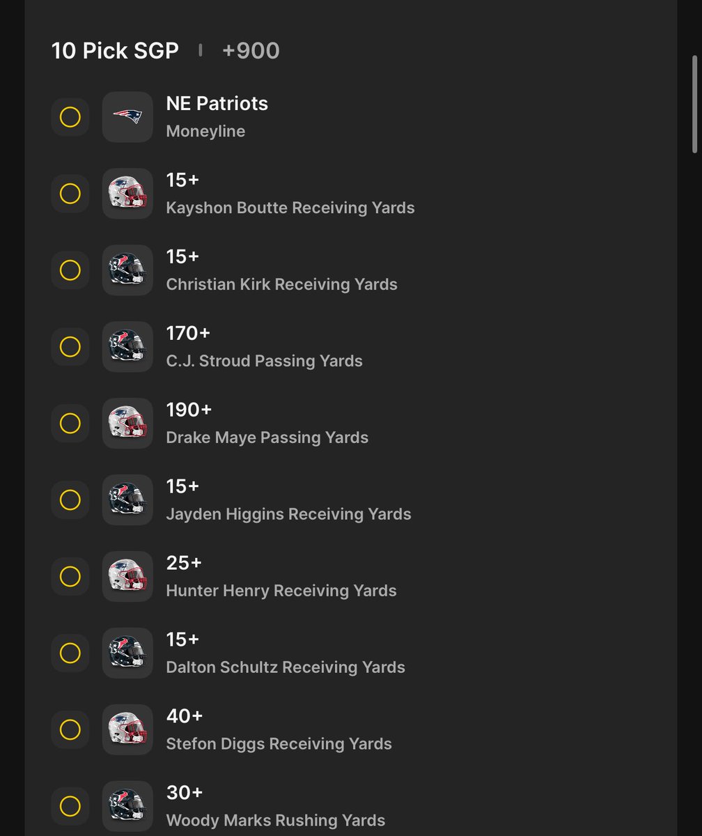The width and height of the screenshot is (702, 836).
Task: Click "Jayden Higgins Receiving Yards" label
Action: (x=289, y=514)
